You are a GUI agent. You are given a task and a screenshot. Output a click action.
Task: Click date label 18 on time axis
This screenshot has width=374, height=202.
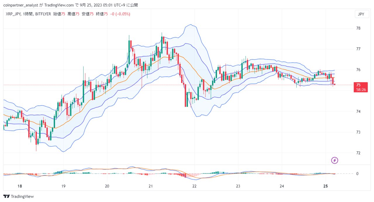click(20, 186)
